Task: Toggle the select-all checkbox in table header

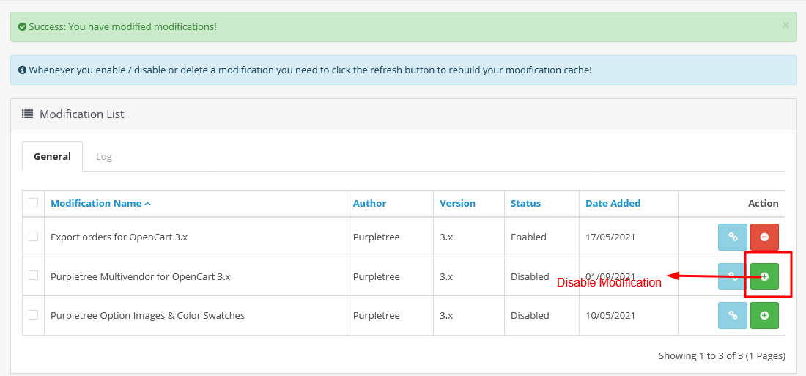Action: 34,203
